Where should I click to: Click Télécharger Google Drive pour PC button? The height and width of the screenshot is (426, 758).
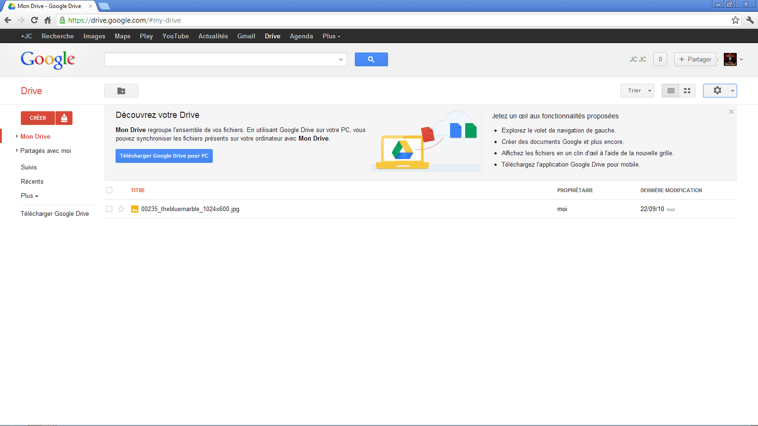click(x=164, y=156)
